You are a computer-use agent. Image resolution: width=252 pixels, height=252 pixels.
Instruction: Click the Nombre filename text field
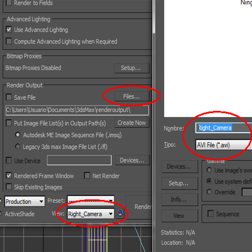pos(223,128)
